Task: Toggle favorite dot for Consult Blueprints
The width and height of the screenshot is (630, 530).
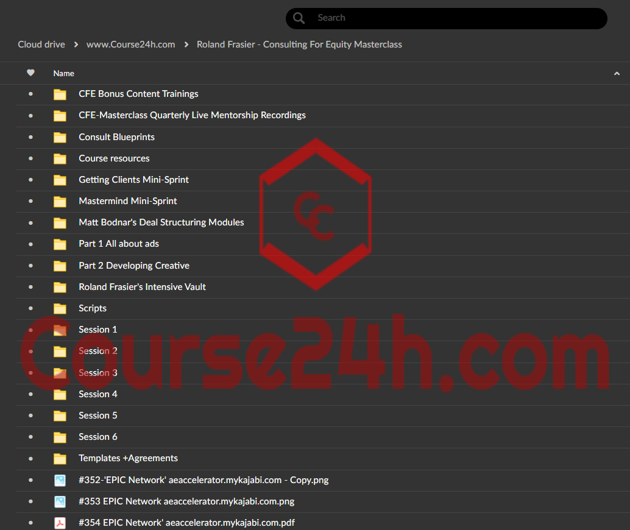Action: [30, 137]
